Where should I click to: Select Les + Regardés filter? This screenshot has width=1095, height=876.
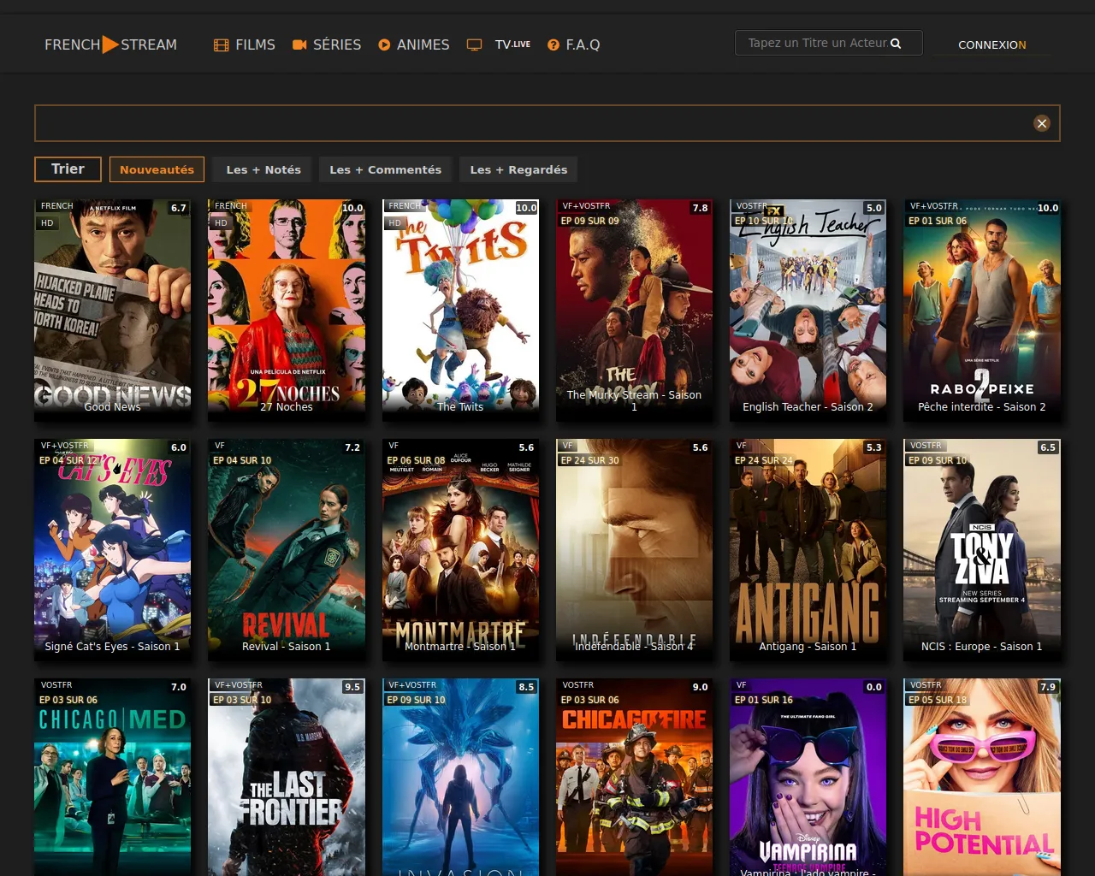click(518, 169)
